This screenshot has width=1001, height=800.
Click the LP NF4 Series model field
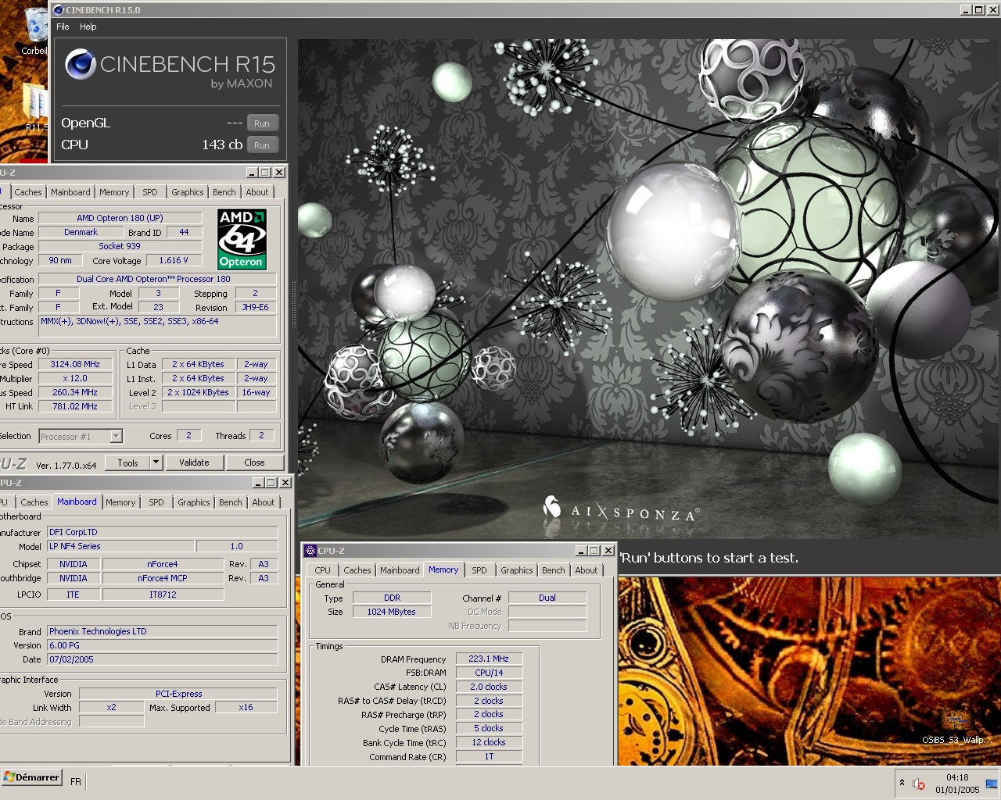point(120,546)
